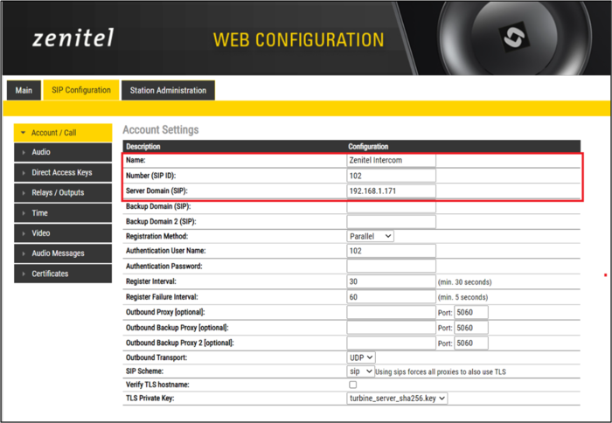
Task: Expand Relays / Outputs section
Action: [x=63, y=193]
